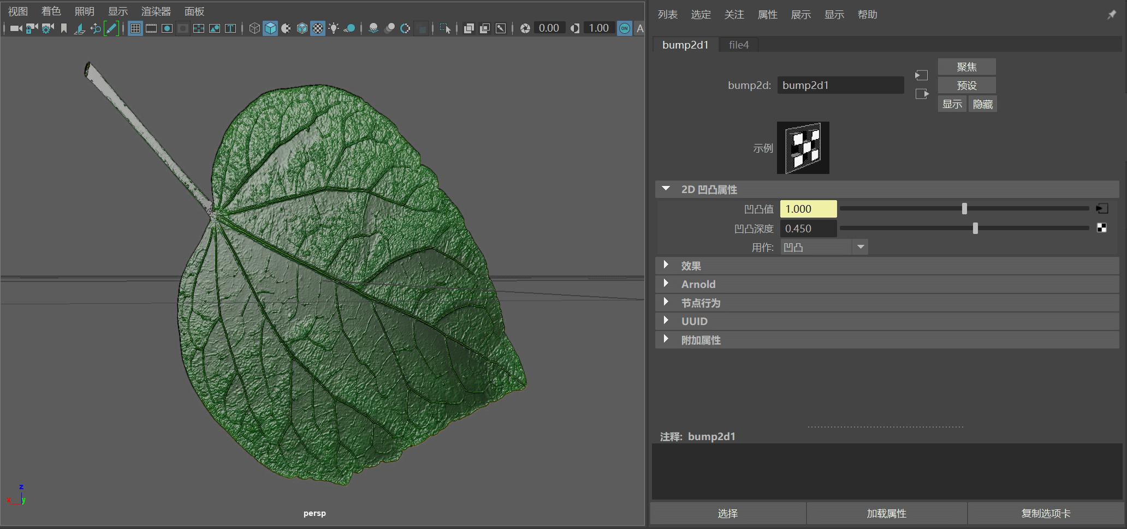Toggle the color management ON button
The width and height of the screenshot is (1127, 529).
coord(625,28)
